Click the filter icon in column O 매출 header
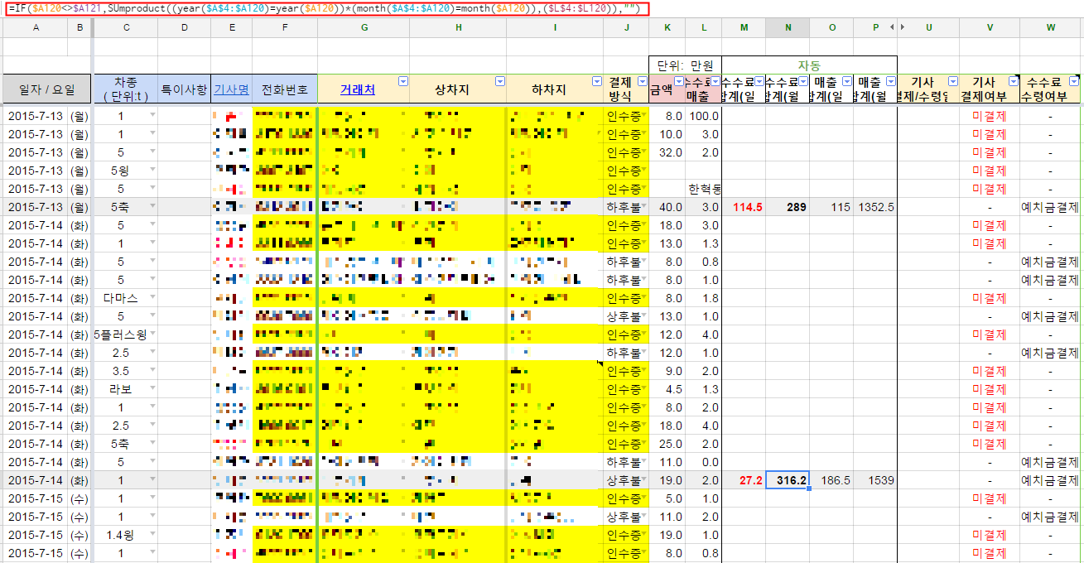 (846, 81)
